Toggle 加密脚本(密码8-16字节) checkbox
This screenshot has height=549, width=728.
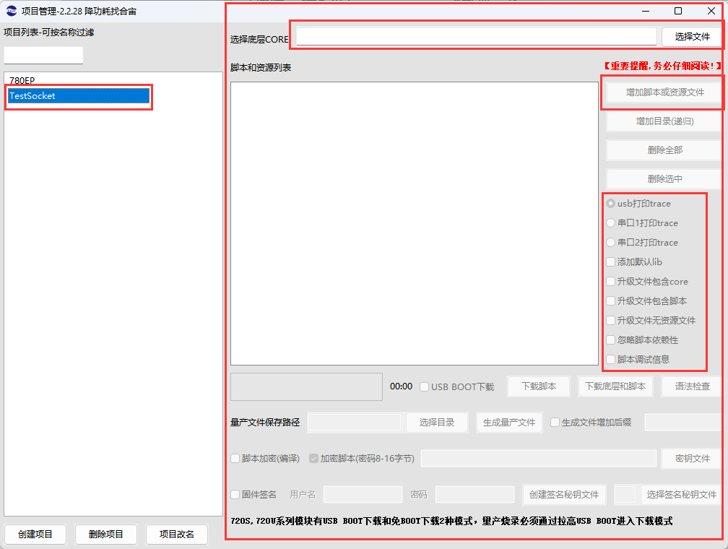[x=362, y=459]
